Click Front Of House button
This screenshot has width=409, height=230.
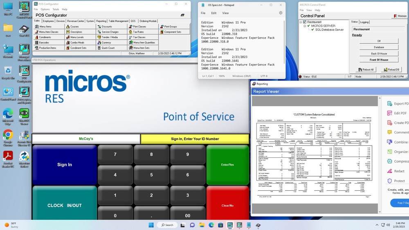point(379,60)
